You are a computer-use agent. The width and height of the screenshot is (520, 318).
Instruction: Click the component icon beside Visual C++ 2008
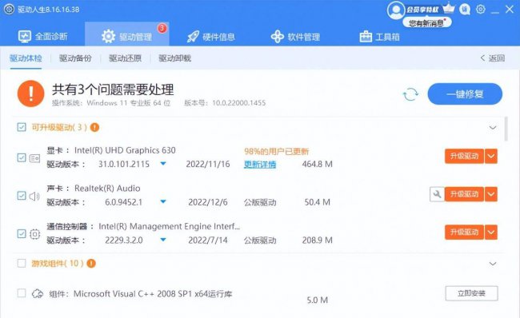coord(38,293)
